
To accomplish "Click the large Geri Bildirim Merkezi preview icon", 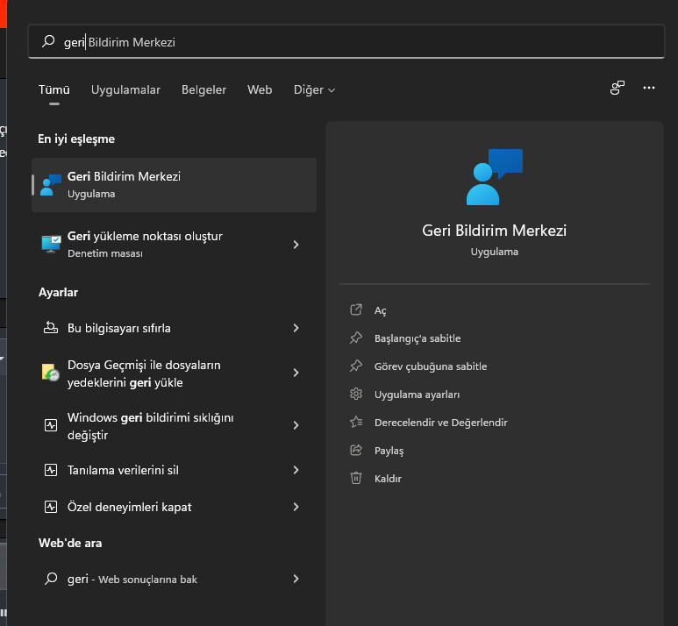I will point(494,176).
